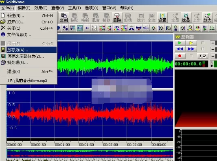Click the stop playback square in controller top row

click(x=202, y=43)
